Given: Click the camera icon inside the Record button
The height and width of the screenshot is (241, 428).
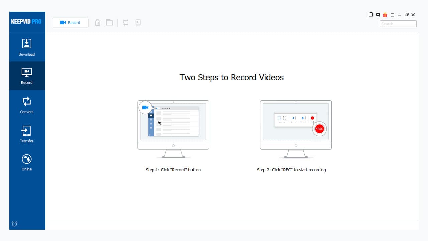Looking at the screenshot, I should pyautogui.click(x=63, y=22).
